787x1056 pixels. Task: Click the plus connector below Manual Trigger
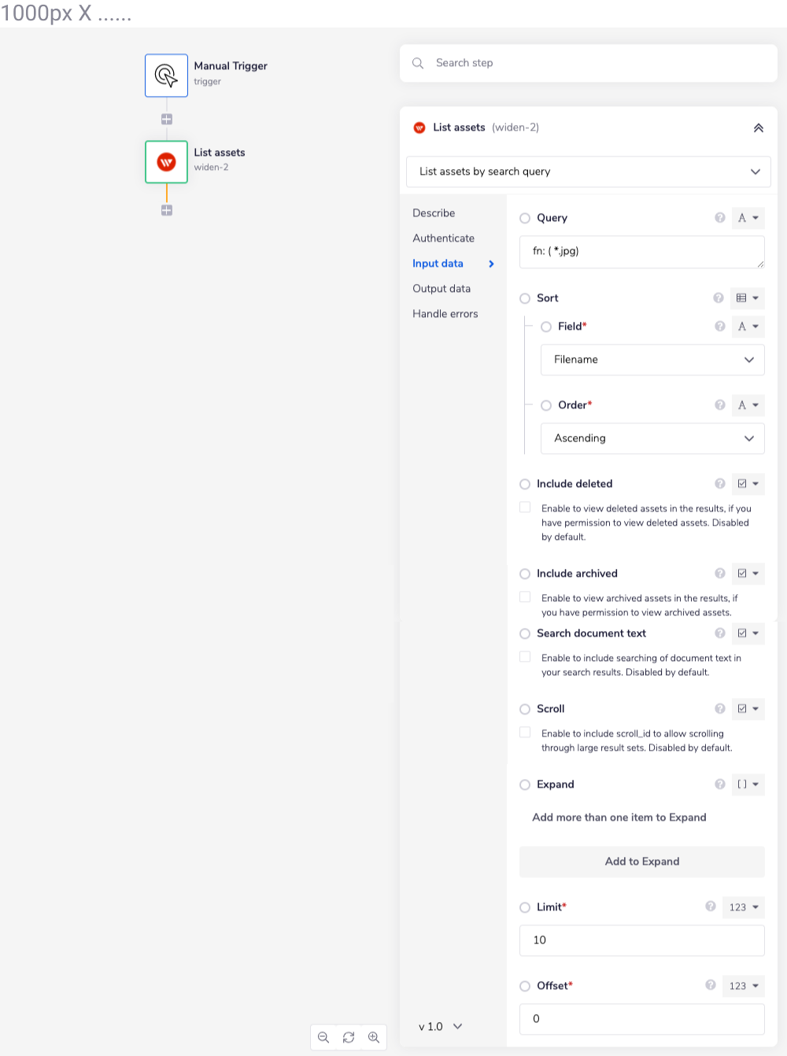[x=166, y=120]
